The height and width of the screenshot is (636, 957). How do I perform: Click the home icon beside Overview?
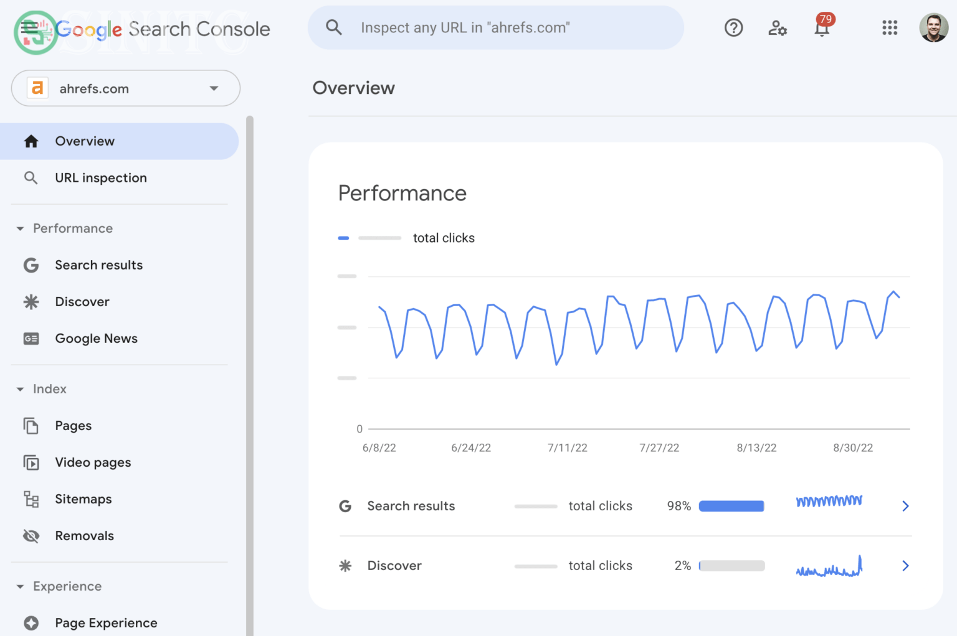pyautogui.click(x=31, y=141)
